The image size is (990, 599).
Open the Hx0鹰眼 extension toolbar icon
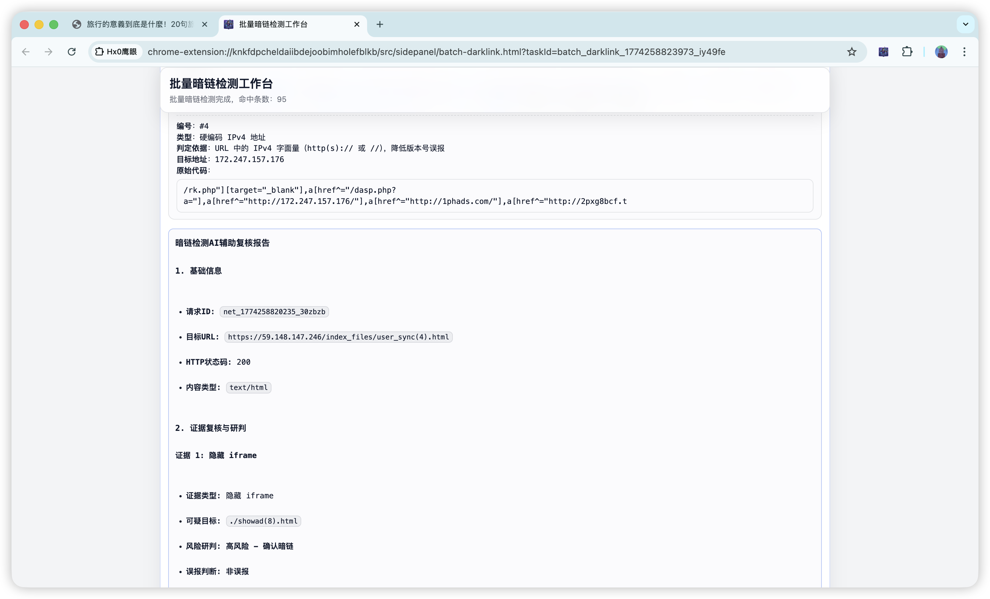[883, 52]
